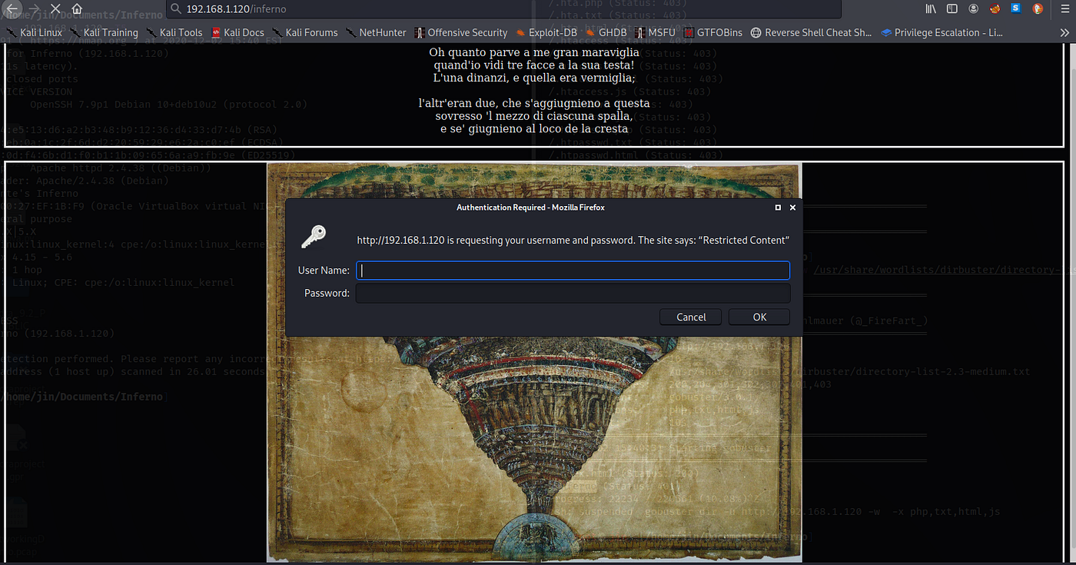Open the Kali Forums bookmark
Screen dimensions: 1076x565
304,32
